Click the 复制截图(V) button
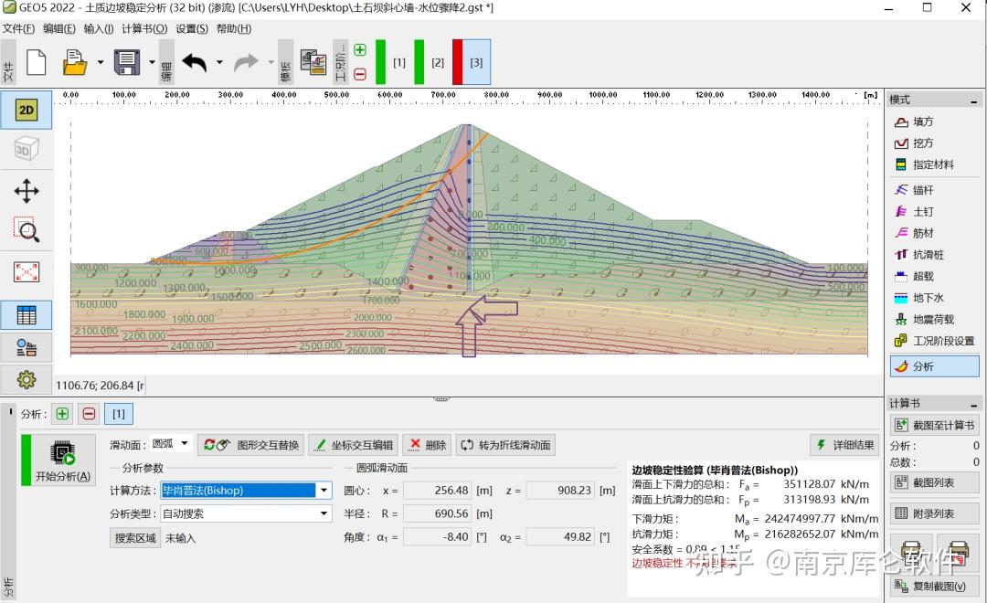Screen dimensions: 987x603 pyautogui.click(x=935, y=587)
